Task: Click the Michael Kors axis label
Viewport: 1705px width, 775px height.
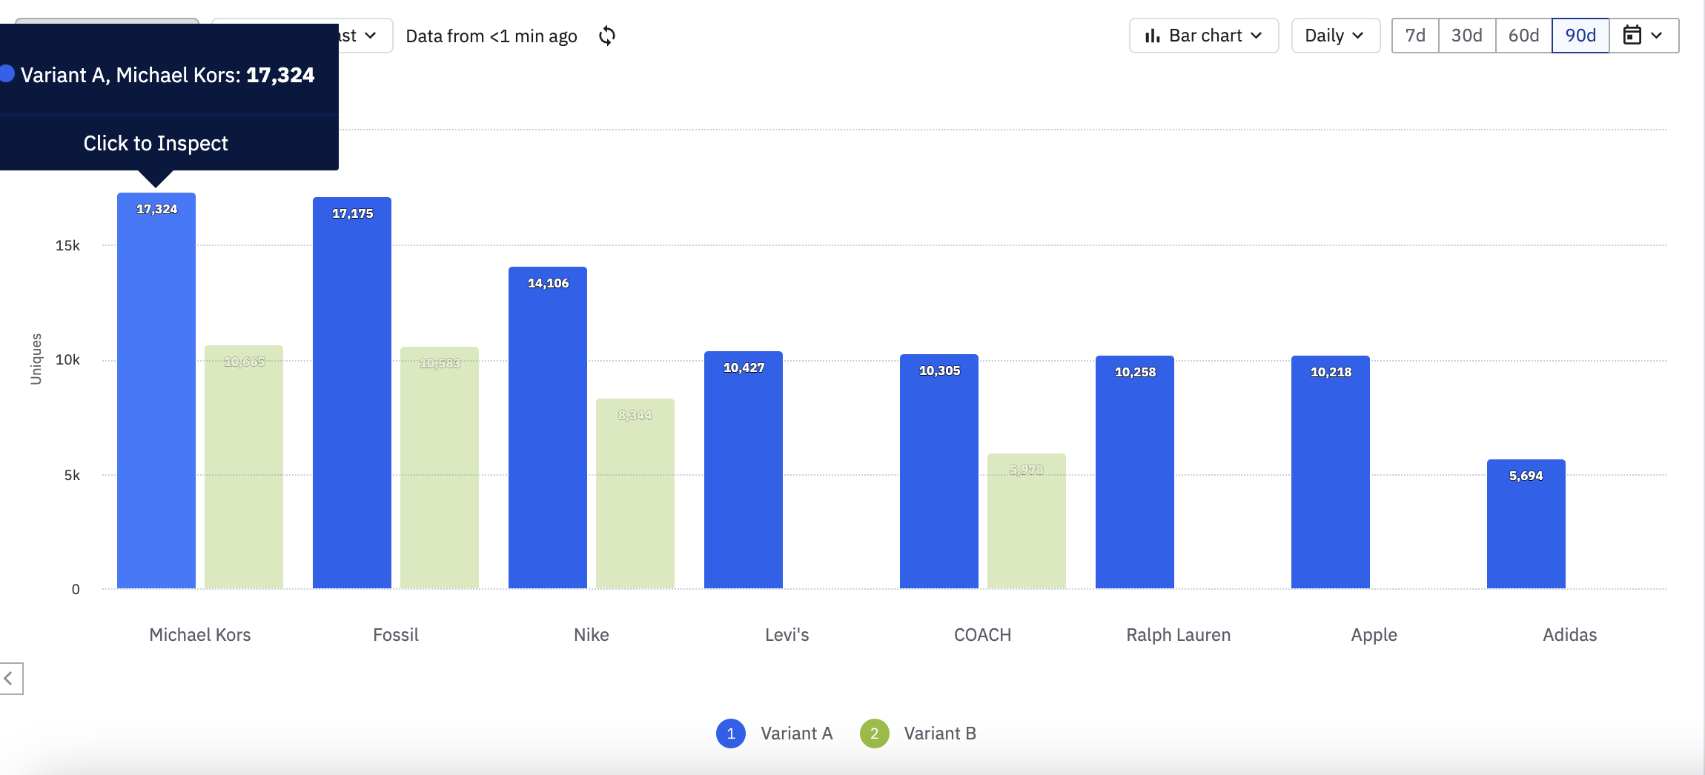Action: pos(200,635)
